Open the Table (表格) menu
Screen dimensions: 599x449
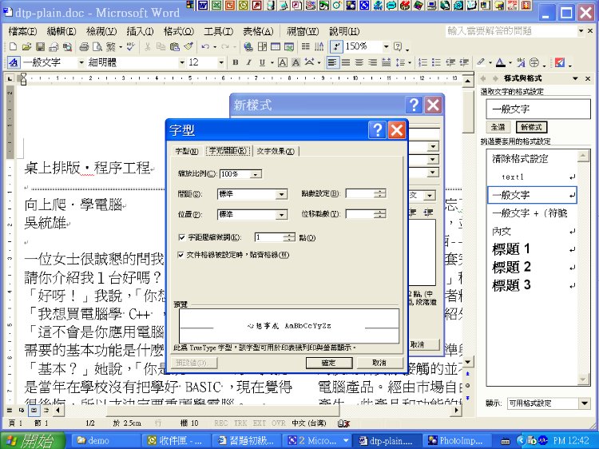[258, 31]
